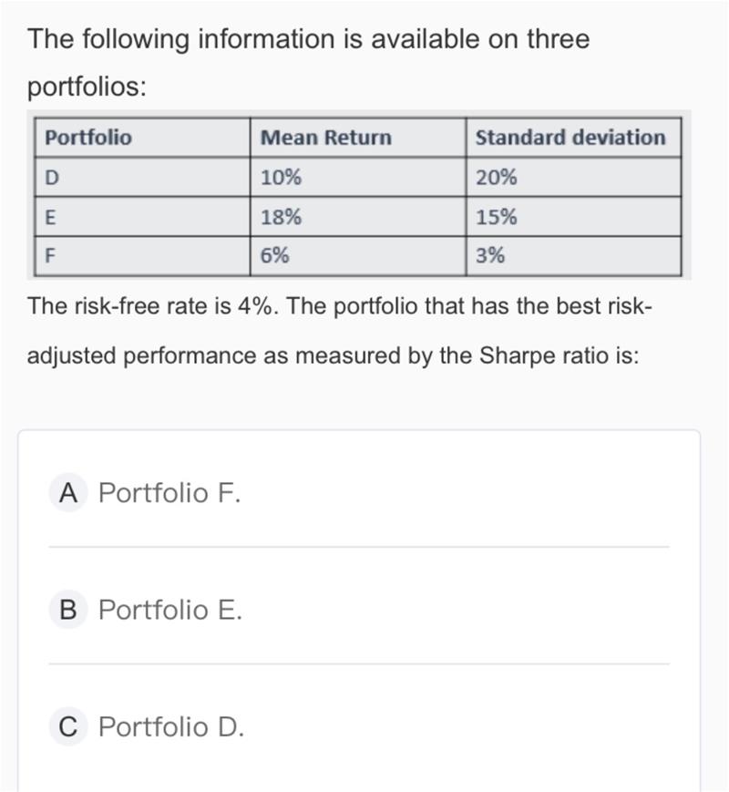The height and width of the screenshot is (792, 729).
Task: Click the Mean Return column header
Action: pyautogui.click(x=325, y=138)
